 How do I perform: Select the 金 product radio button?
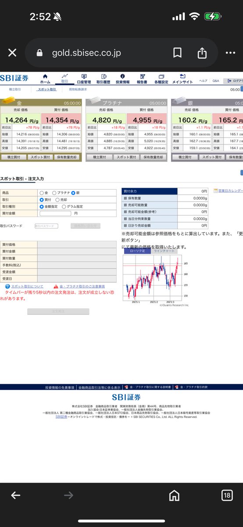[x=42, y=192]
